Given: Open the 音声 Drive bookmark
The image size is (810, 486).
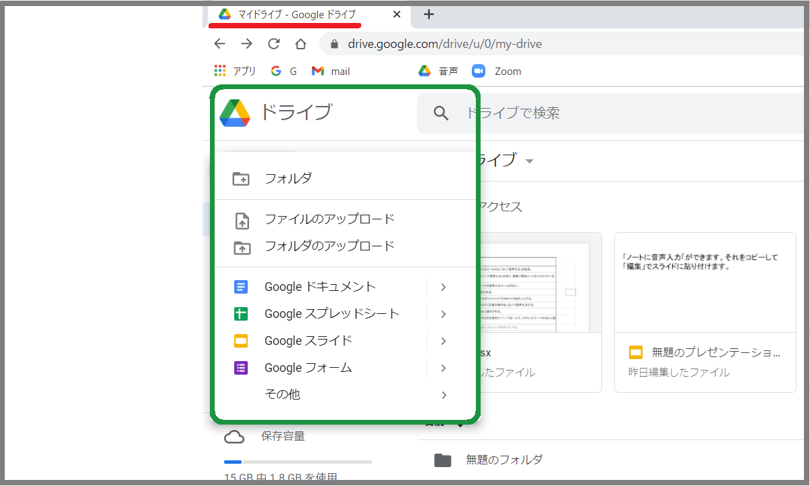Looking at the screenshot, I should coord(437,71).
